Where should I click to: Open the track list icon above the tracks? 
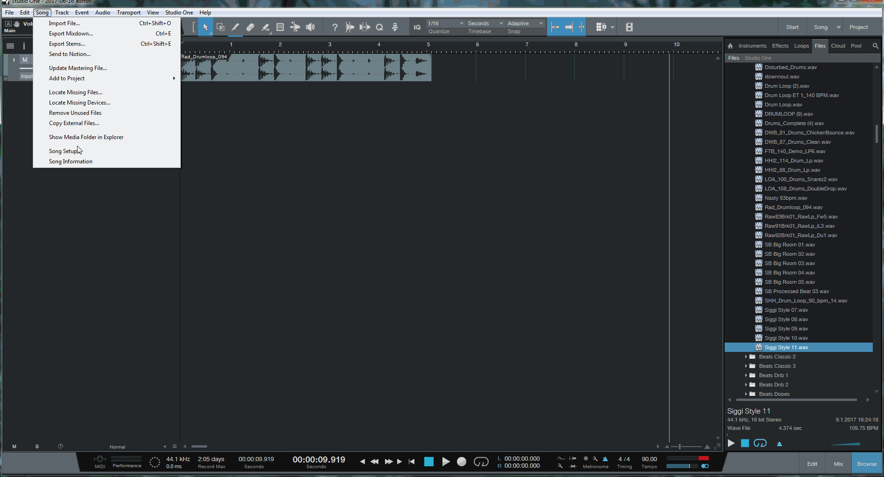10,46
